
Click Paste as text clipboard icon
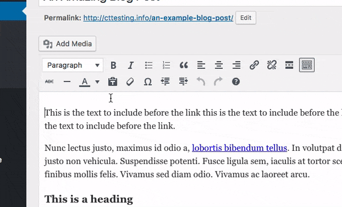[x=113, y=81]
